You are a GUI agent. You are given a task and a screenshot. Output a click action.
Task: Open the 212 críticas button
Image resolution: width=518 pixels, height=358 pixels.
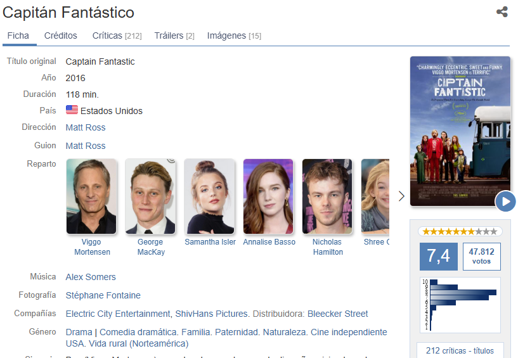click(x=460, y=350)
